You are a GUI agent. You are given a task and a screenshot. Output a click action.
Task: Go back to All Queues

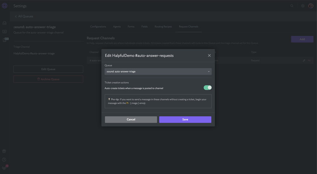24,16
